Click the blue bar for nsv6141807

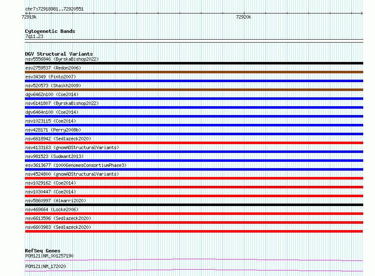pos(194,107)
